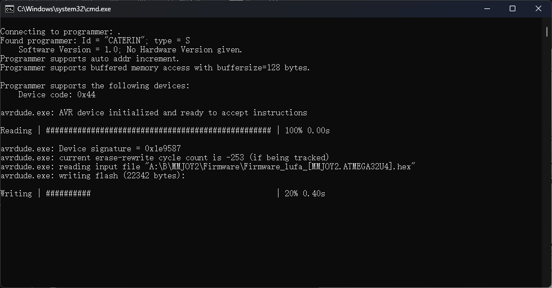Click the "AVR device initialized" message line
Screen dimensions: 552x288
[x=183, y=112]
